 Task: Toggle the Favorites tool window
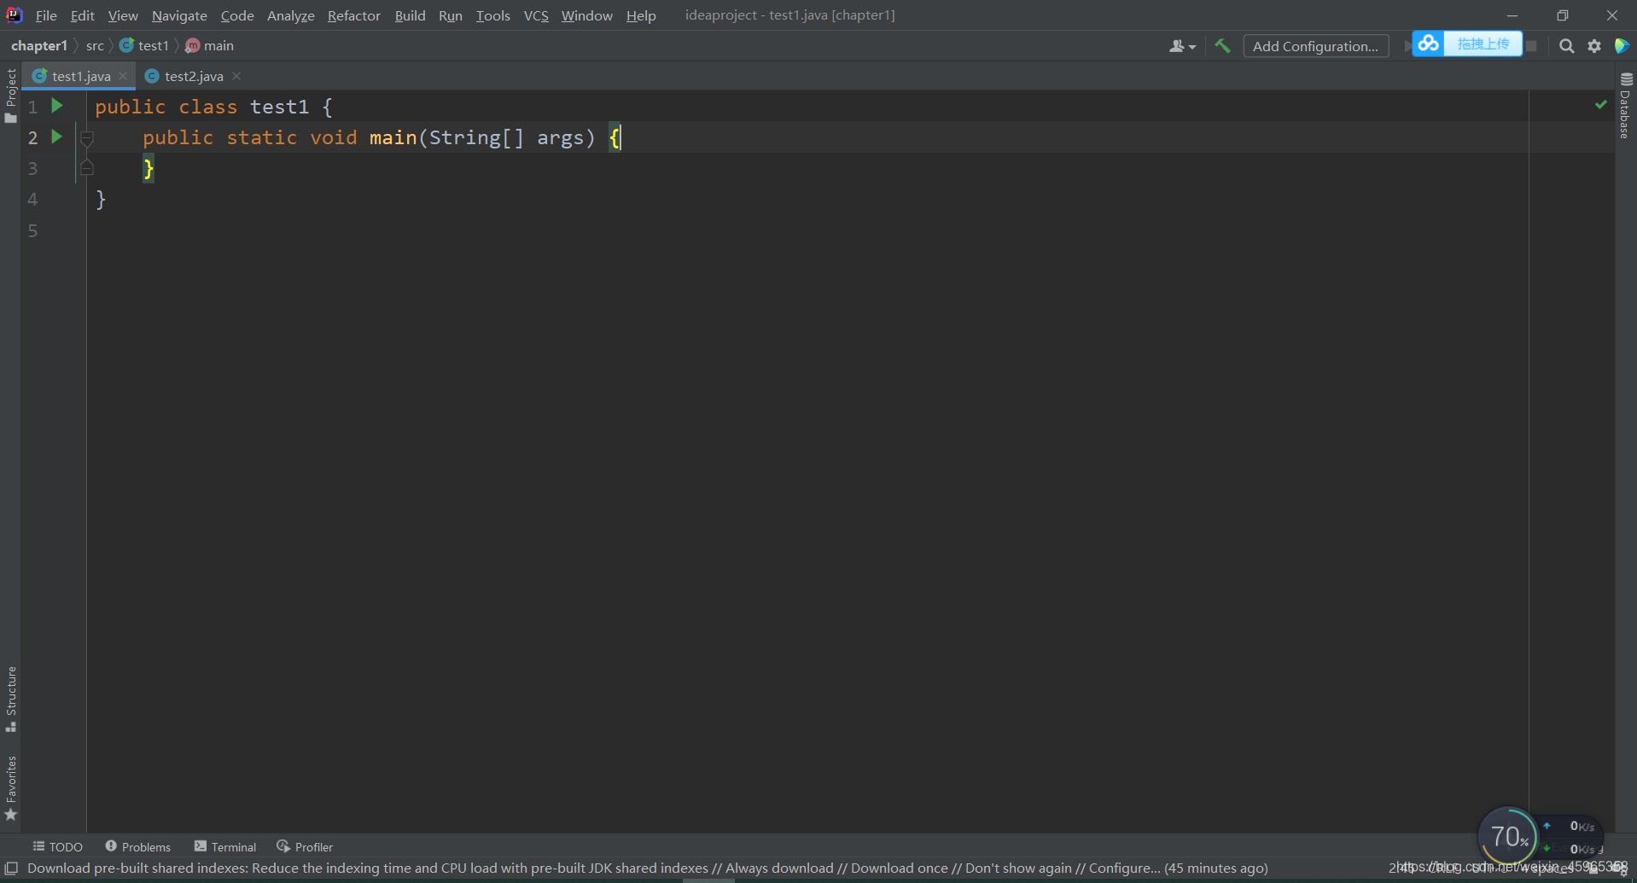point(11,788)
